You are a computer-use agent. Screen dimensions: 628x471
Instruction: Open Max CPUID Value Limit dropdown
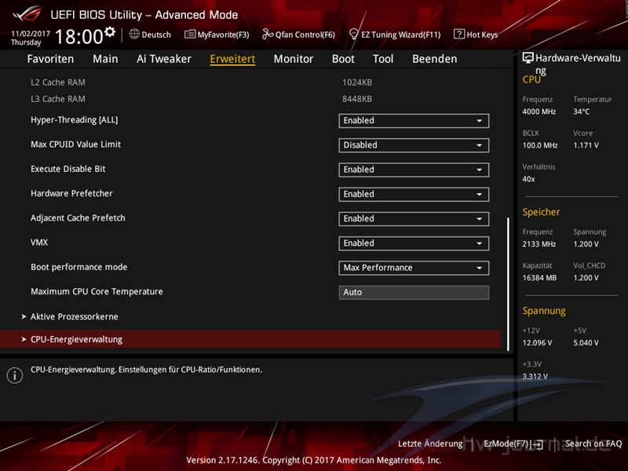point(414,145)
